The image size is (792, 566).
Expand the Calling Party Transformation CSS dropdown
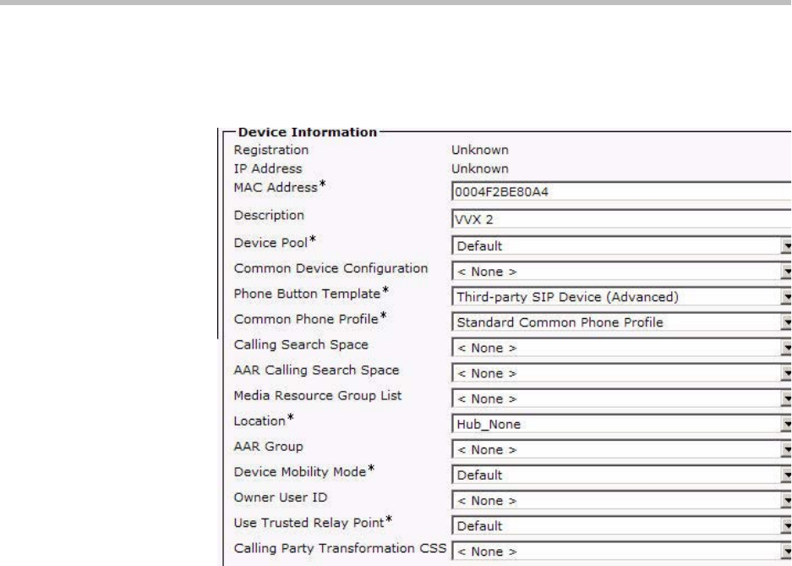point(621,552)
